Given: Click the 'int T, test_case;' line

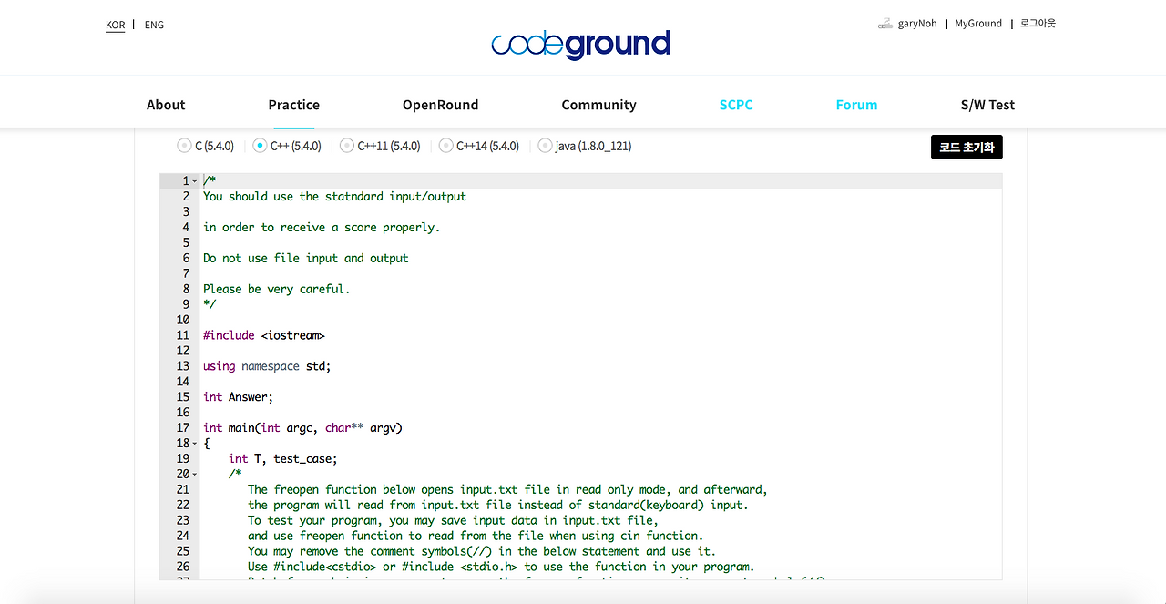Looking at the screenshot, I should coord(283,459).
